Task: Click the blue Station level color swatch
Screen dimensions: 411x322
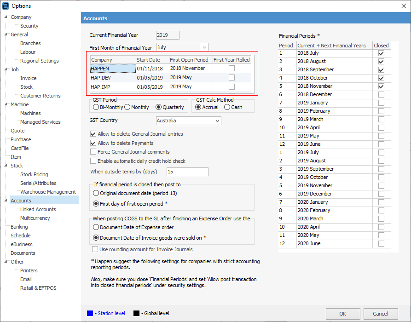Action: [x=90, y=313]
